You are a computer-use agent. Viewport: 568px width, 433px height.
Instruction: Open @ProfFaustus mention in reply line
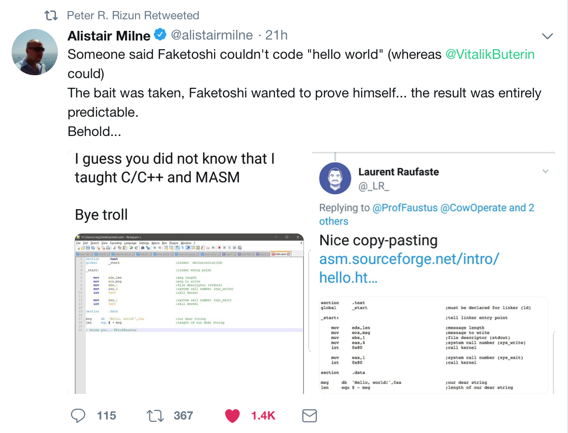point(405,208)
